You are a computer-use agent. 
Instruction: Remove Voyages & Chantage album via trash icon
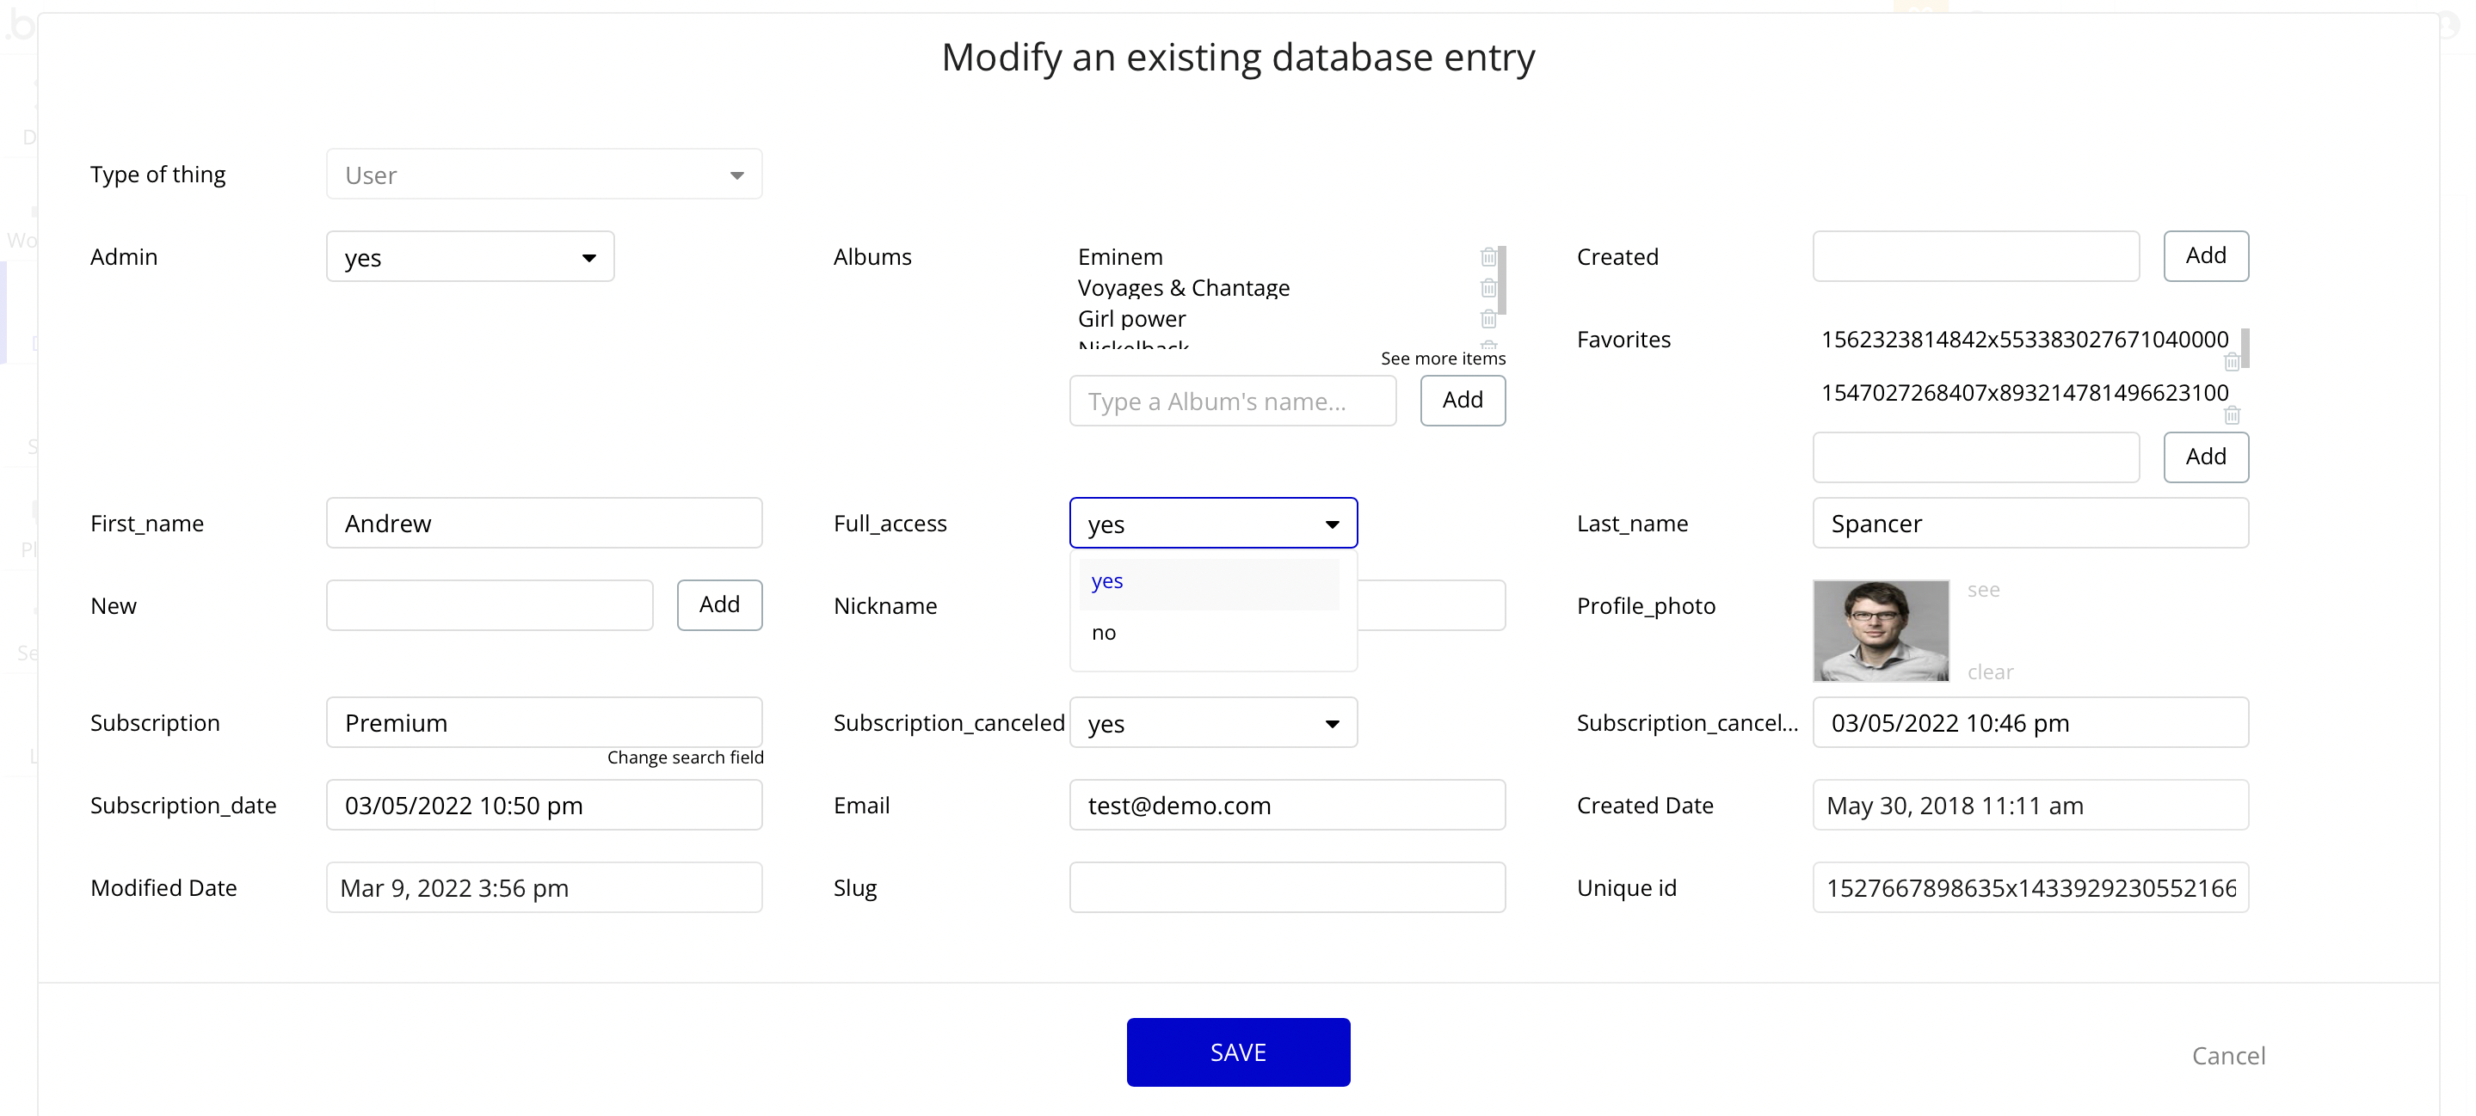click(x=1487, y=288)
